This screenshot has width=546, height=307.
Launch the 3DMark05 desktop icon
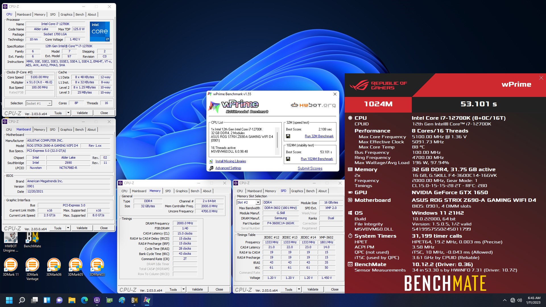(x=76, y=267)
